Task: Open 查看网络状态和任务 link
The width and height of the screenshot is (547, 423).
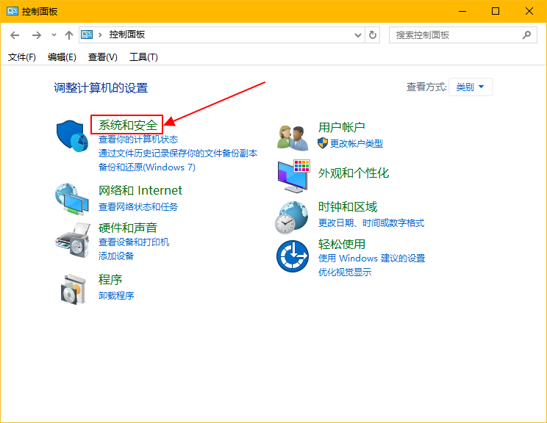Action: pos(138,207)
